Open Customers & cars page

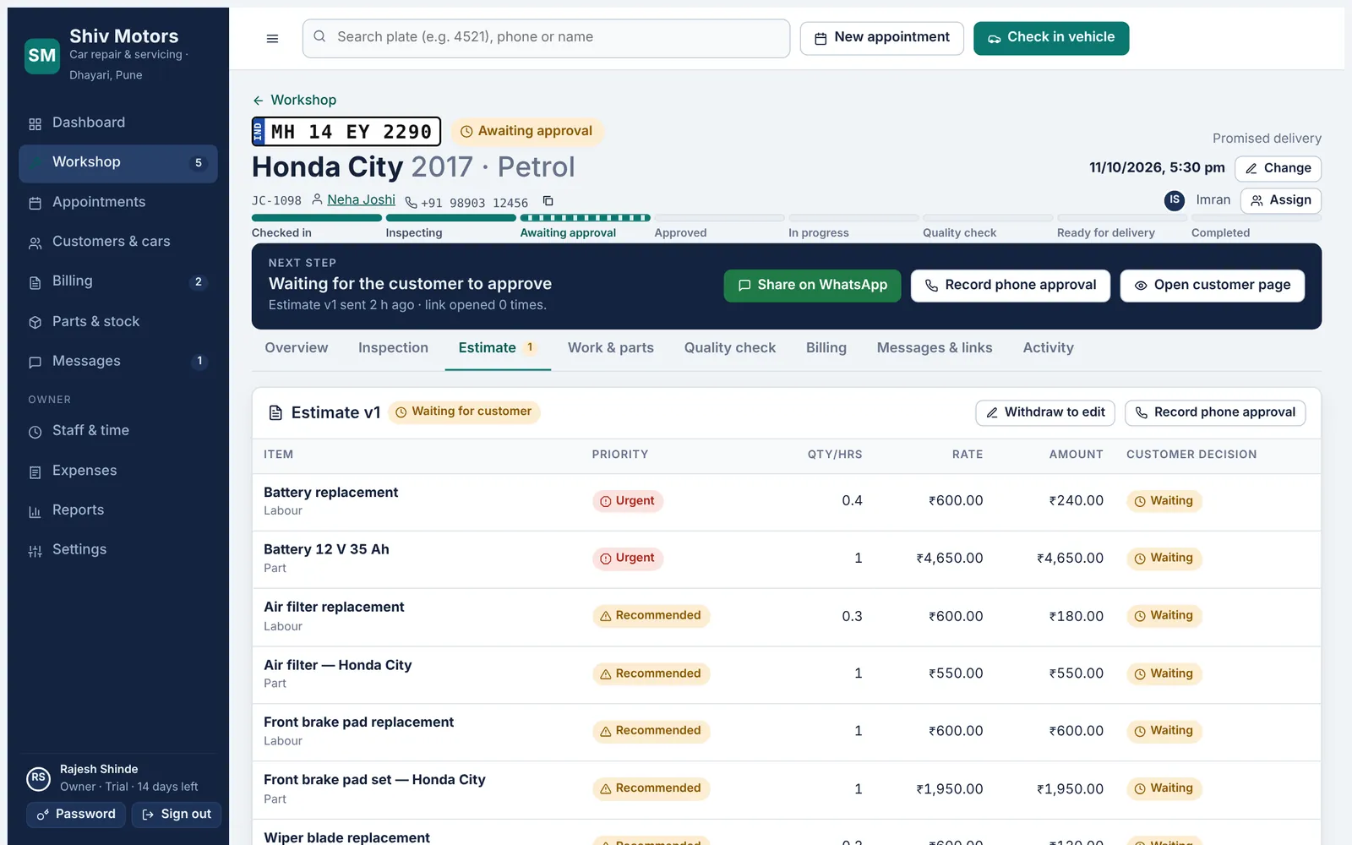pyautogui.click(x=118, y=242)
